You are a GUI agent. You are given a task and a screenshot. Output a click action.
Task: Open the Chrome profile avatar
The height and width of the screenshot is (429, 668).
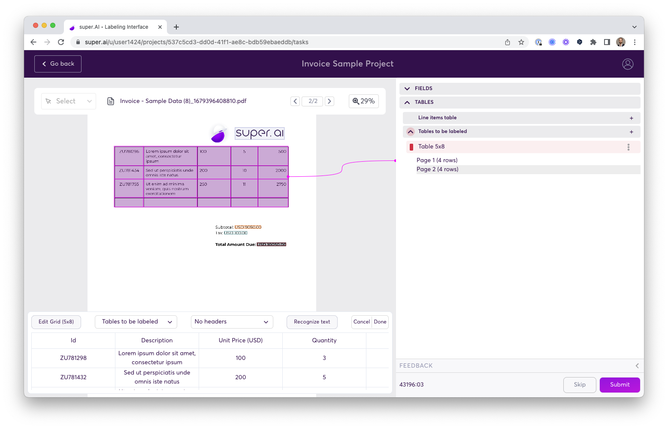tap(621, 42)
